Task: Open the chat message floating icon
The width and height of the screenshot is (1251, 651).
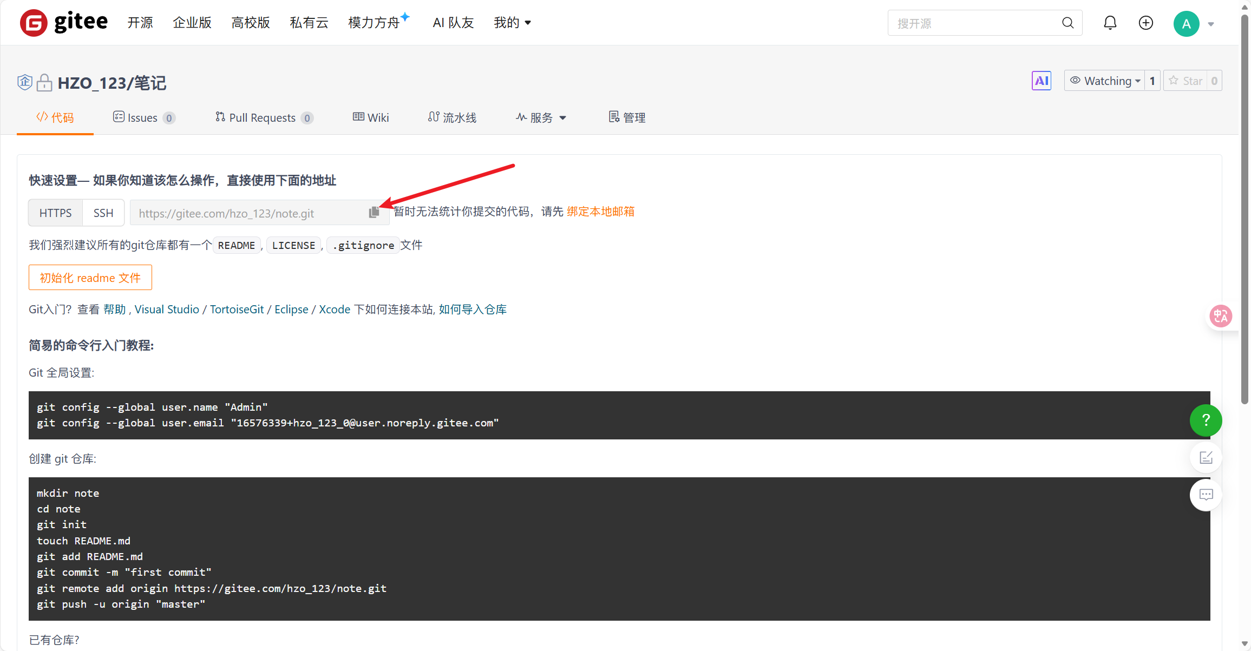Action: click(x=1206, y=495)
